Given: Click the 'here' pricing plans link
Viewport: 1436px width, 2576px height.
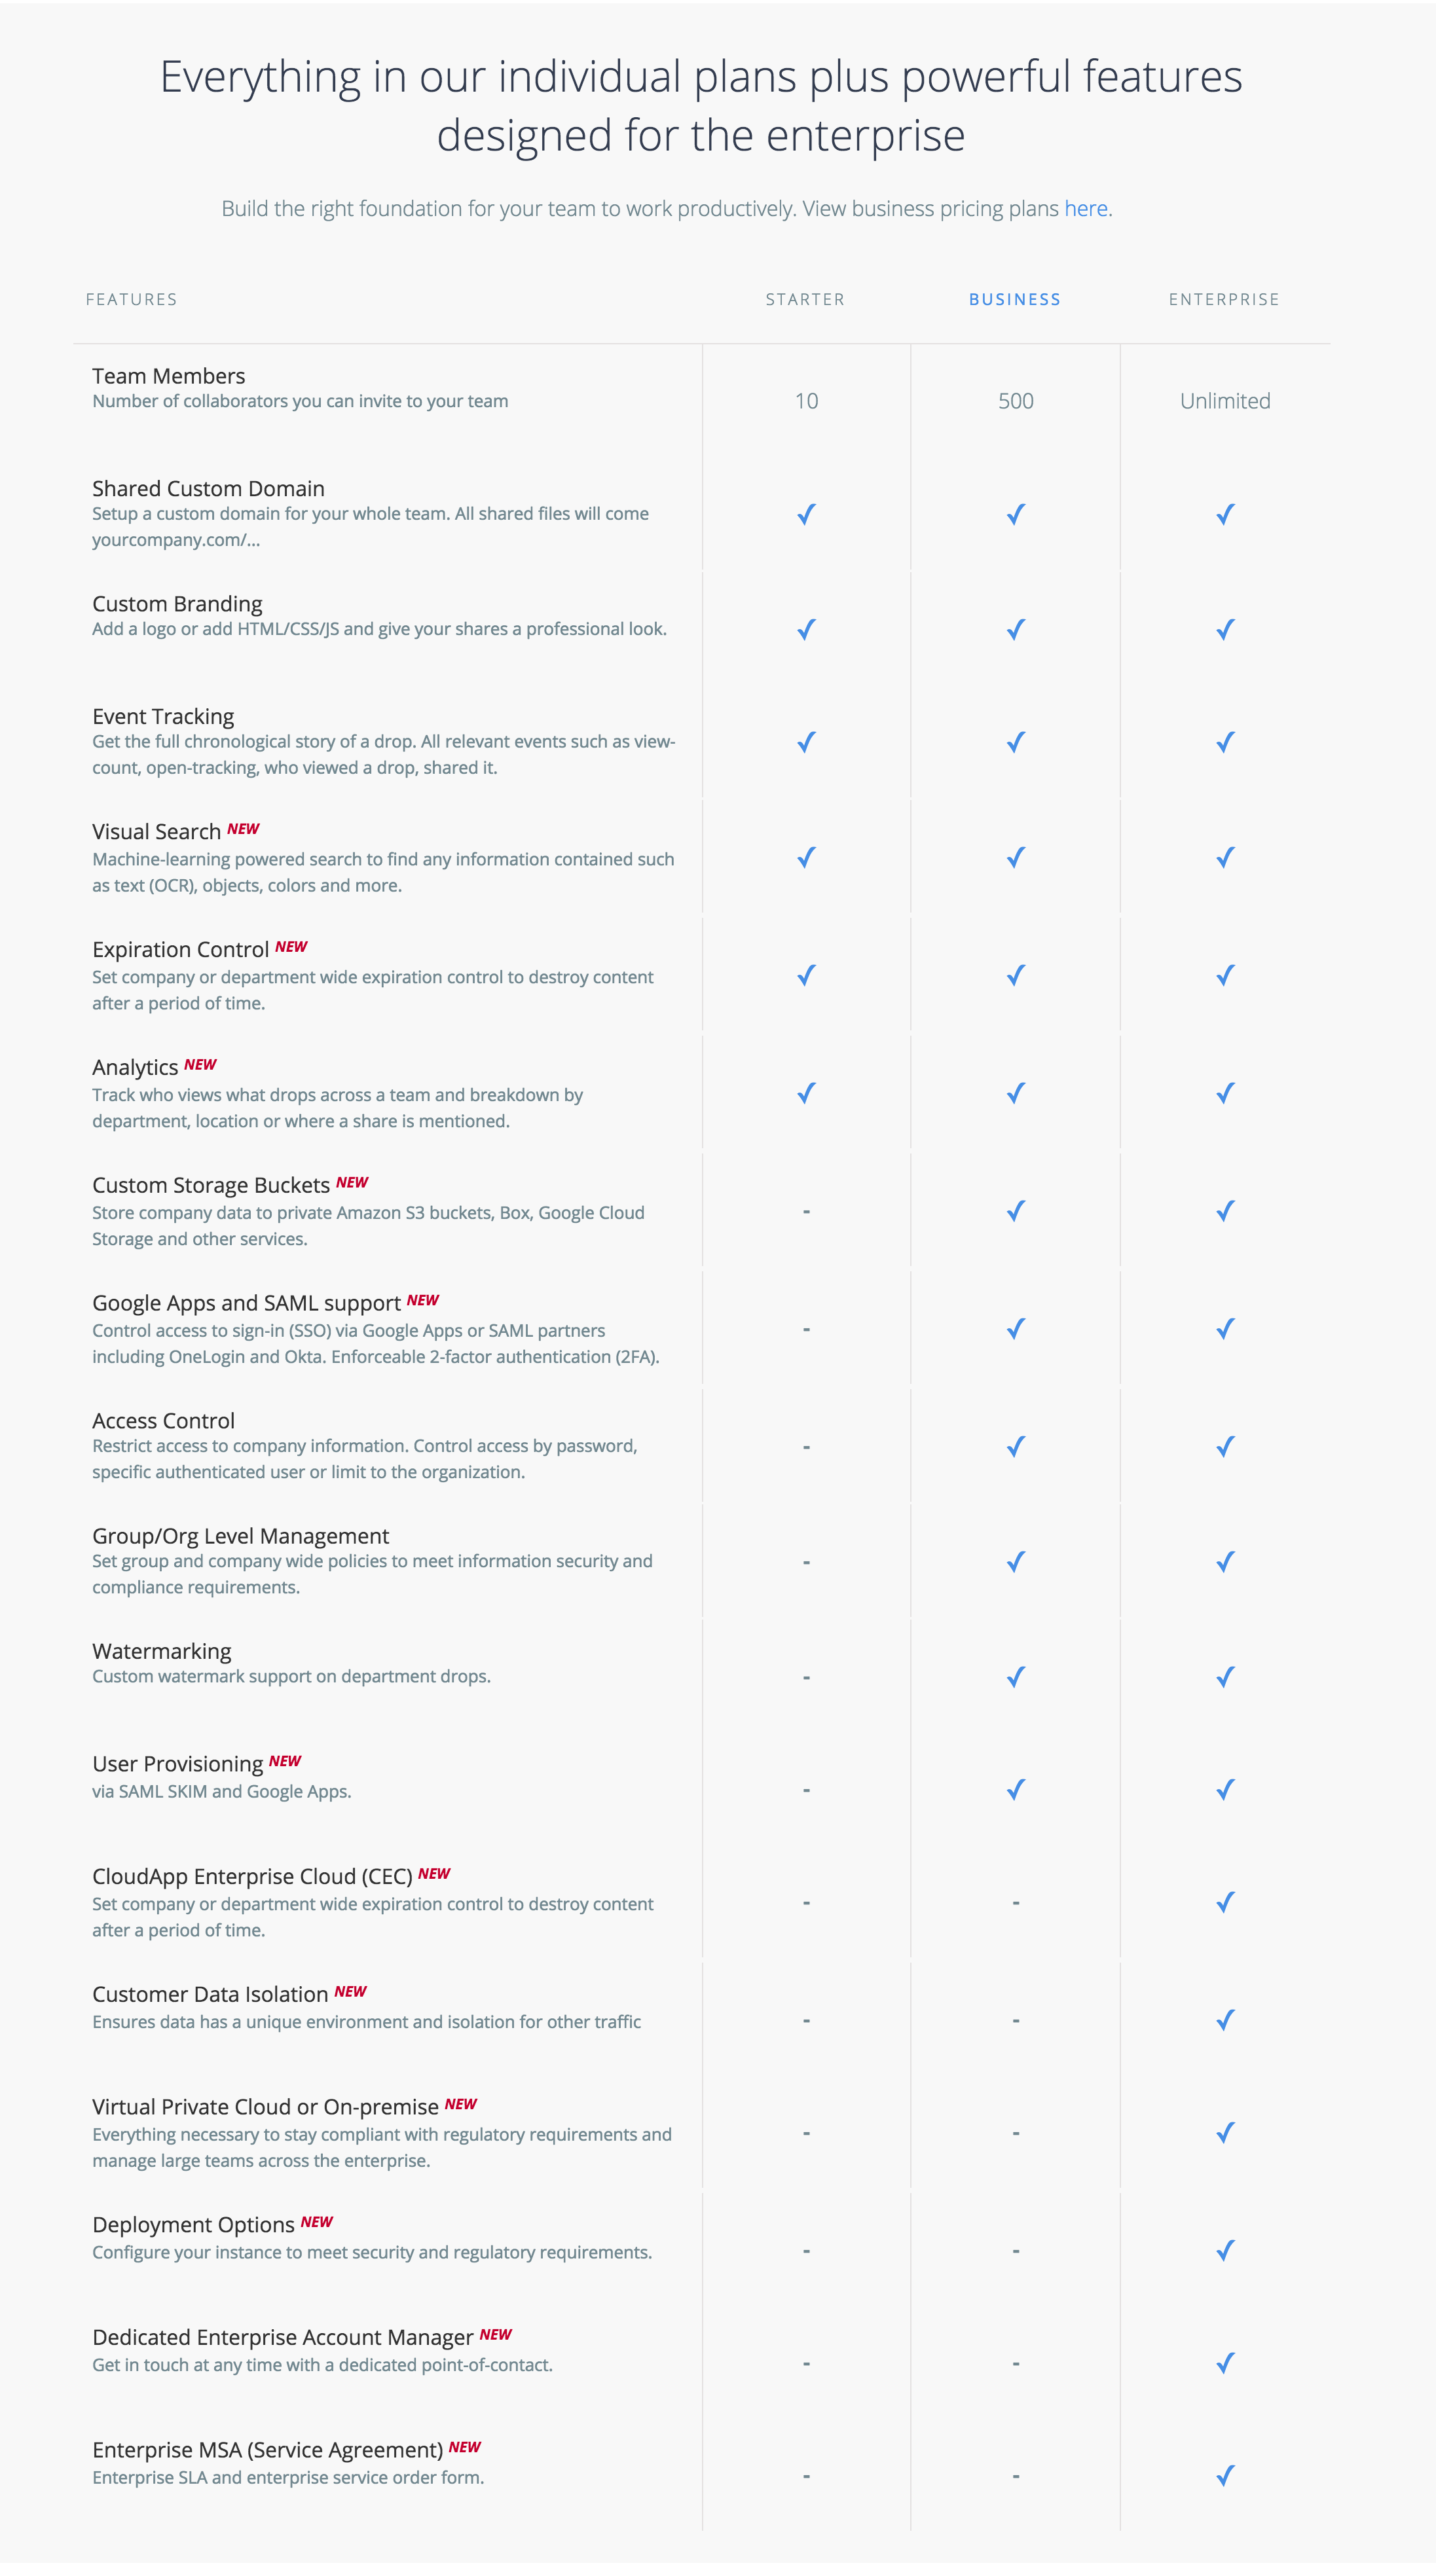Looking at the screenshot, I should click(x=1085, y=208).
